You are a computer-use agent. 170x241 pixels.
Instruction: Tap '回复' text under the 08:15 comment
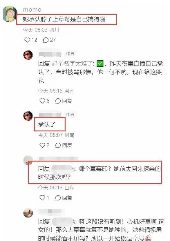(x=67, y=101)
